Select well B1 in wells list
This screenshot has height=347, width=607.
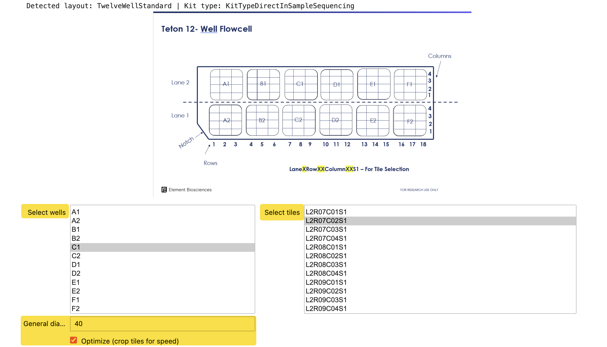tap(163, 229)
